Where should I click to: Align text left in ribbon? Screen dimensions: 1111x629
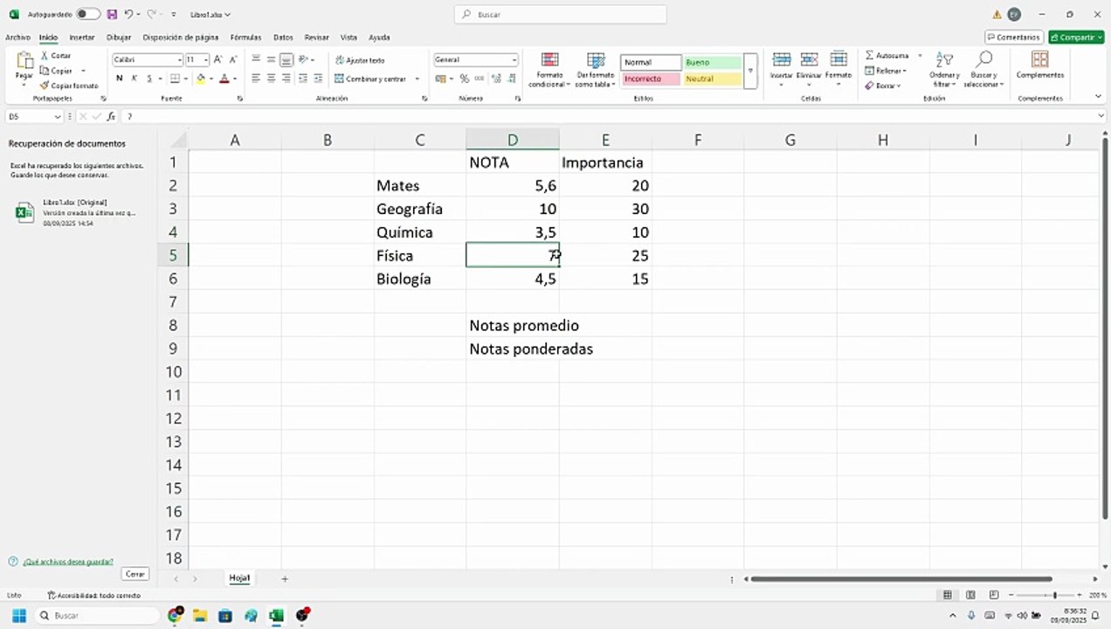[x=256, y=79]
